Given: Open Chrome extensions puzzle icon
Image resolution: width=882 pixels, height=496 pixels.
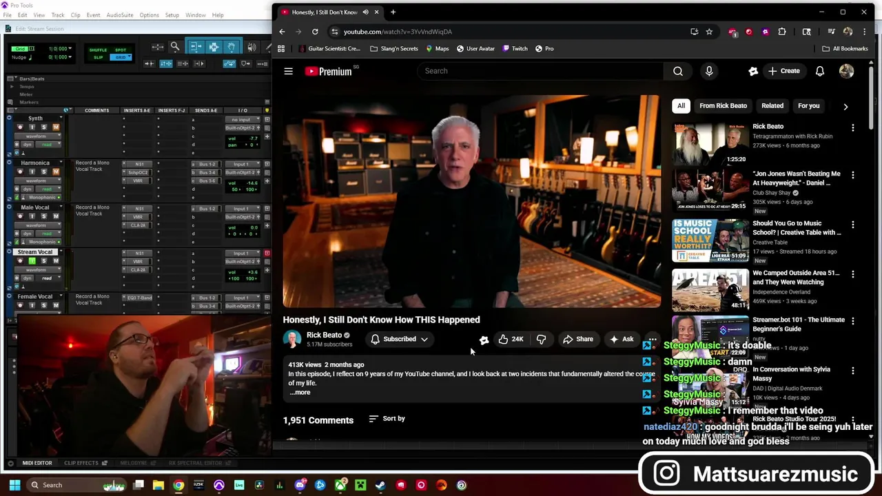Looking at the screenshot, I should pyautogui.click(x=782, y=32).
